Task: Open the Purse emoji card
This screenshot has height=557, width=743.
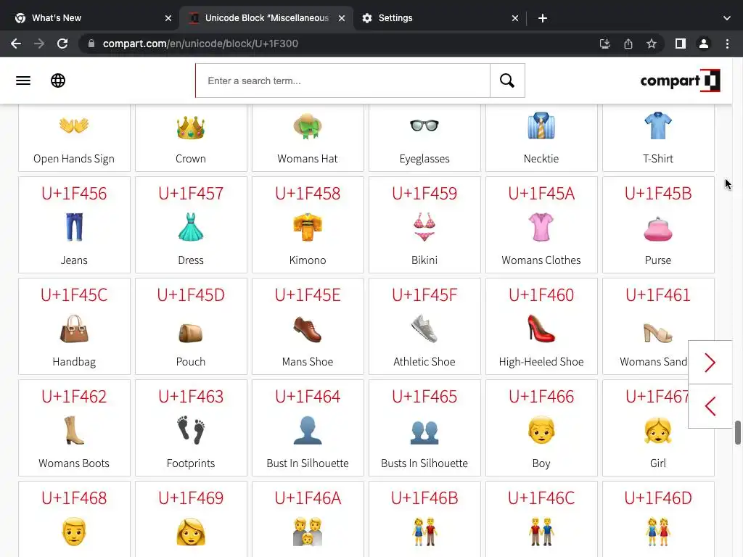Action: pos(658,225)
